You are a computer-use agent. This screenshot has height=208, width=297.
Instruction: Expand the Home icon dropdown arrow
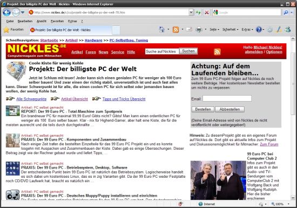(168, 30)
